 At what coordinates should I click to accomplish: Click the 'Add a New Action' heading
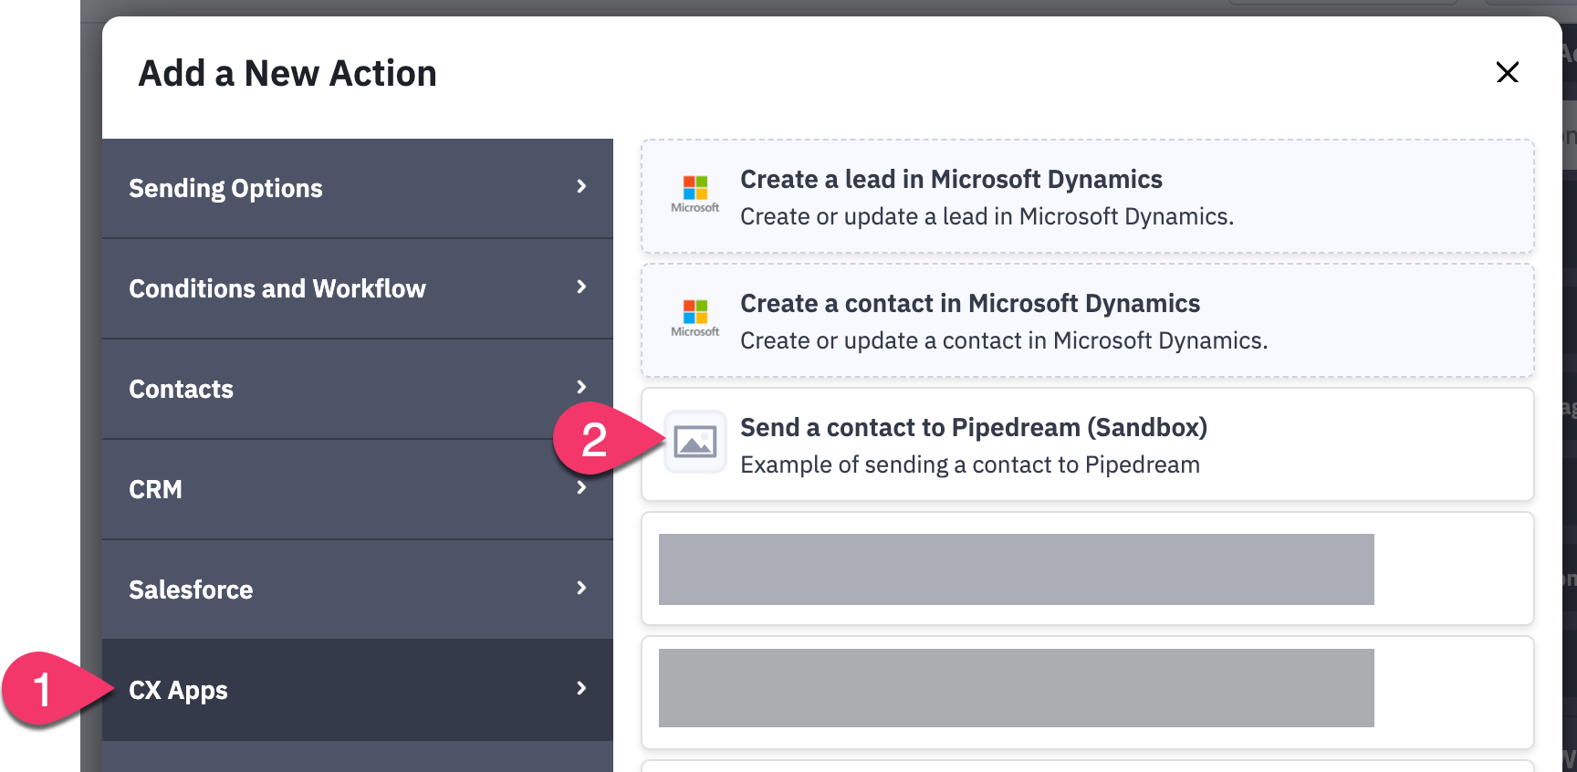point(287,73)
